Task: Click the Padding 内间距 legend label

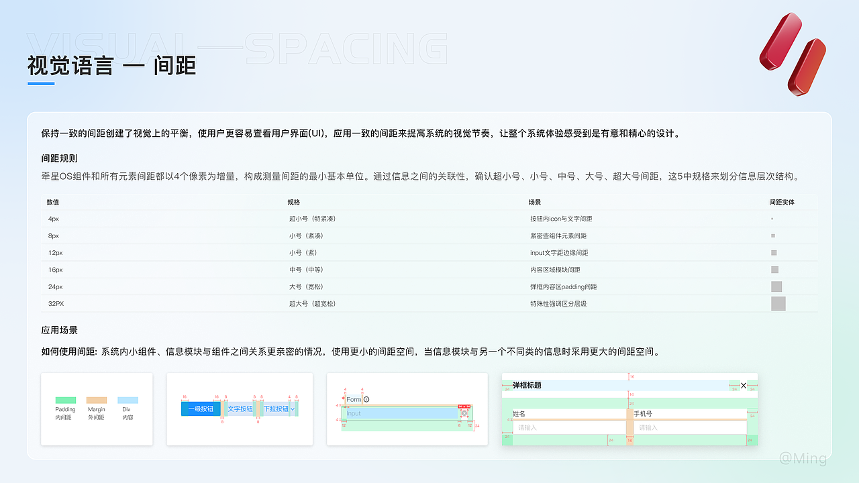Action: (x=65, y=413)
